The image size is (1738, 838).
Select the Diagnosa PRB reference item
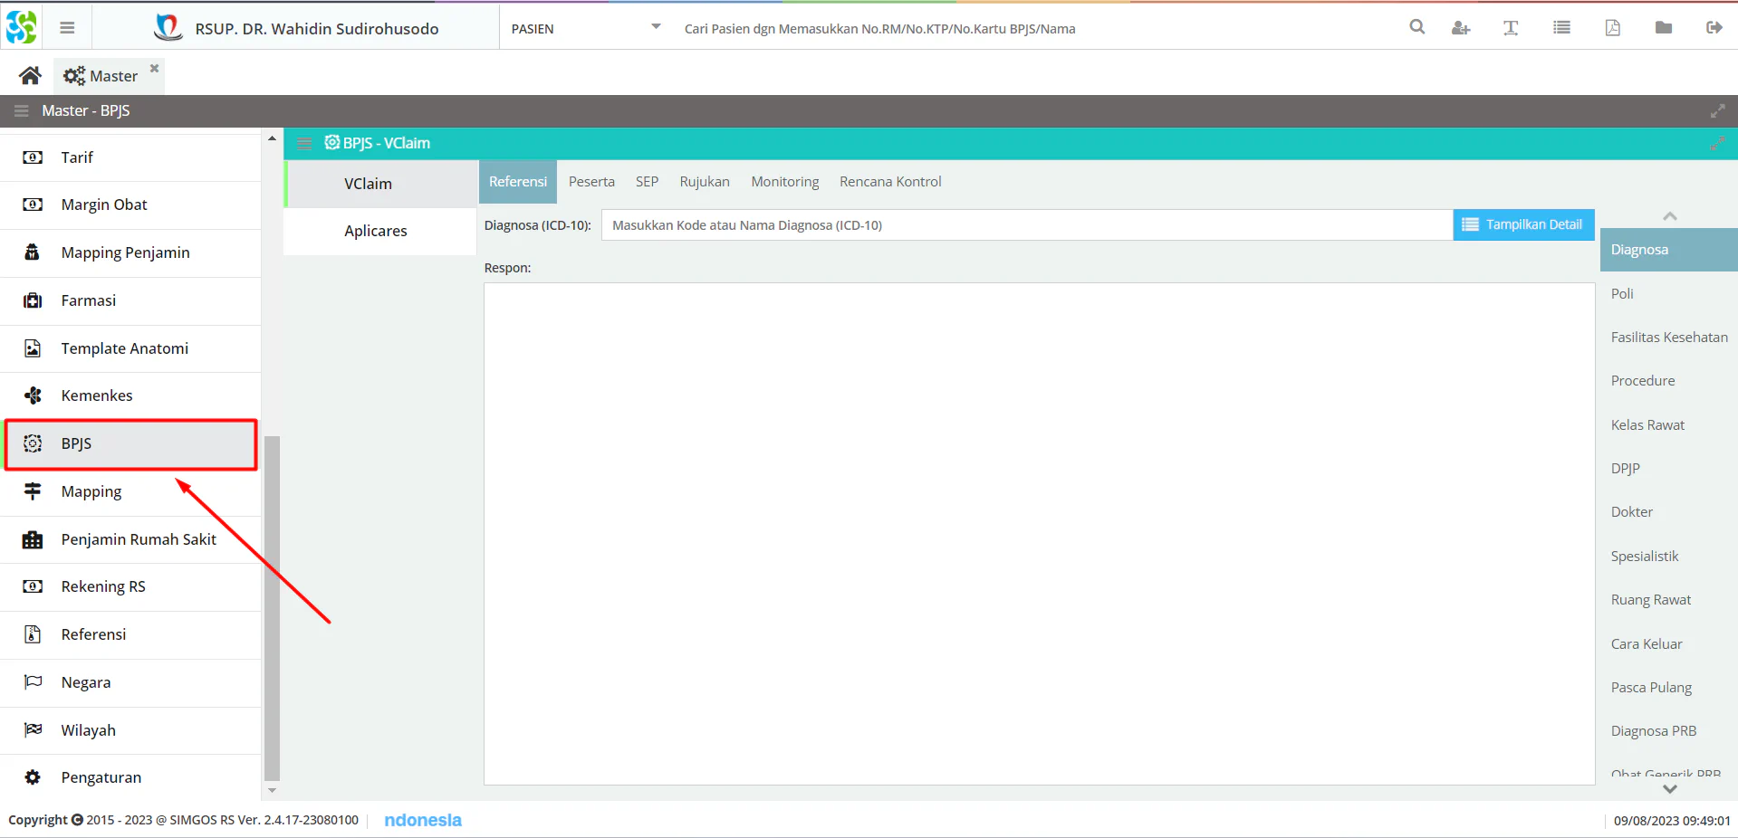(1668, 731)
